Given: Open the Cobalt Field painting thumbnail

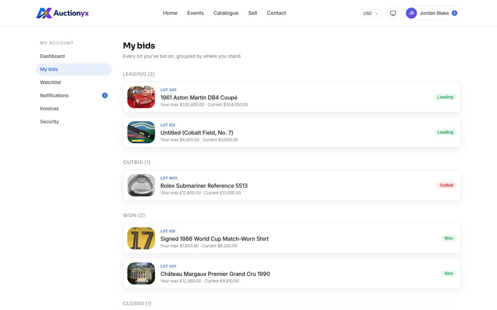Looking at the screenshot, I should tap(141, 133).
